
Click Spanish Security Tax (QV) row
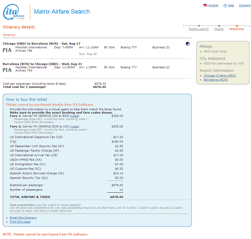pos(66,178)
